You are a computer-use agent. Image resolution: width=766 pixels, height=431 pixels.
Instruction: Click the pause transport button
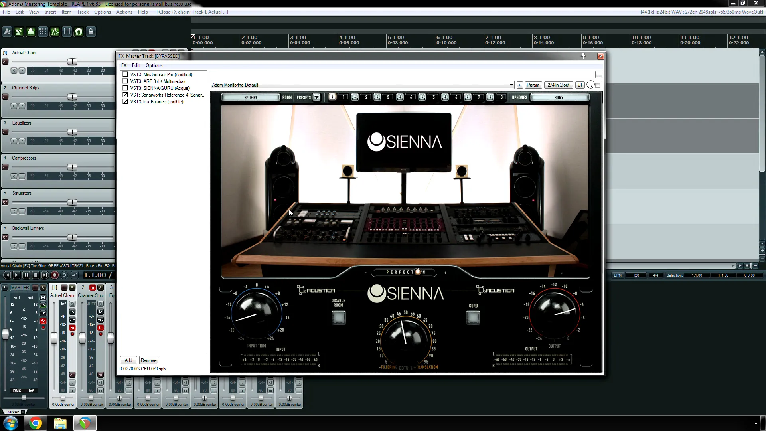(x=26, y=275)
